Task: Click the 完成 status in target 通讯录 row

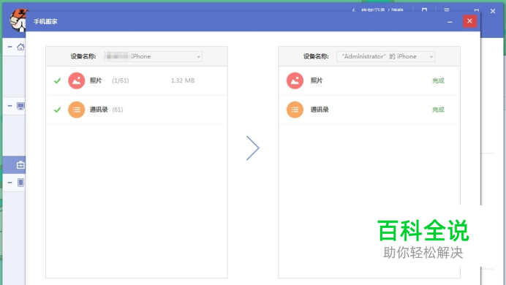Action: tap(438, 110)
